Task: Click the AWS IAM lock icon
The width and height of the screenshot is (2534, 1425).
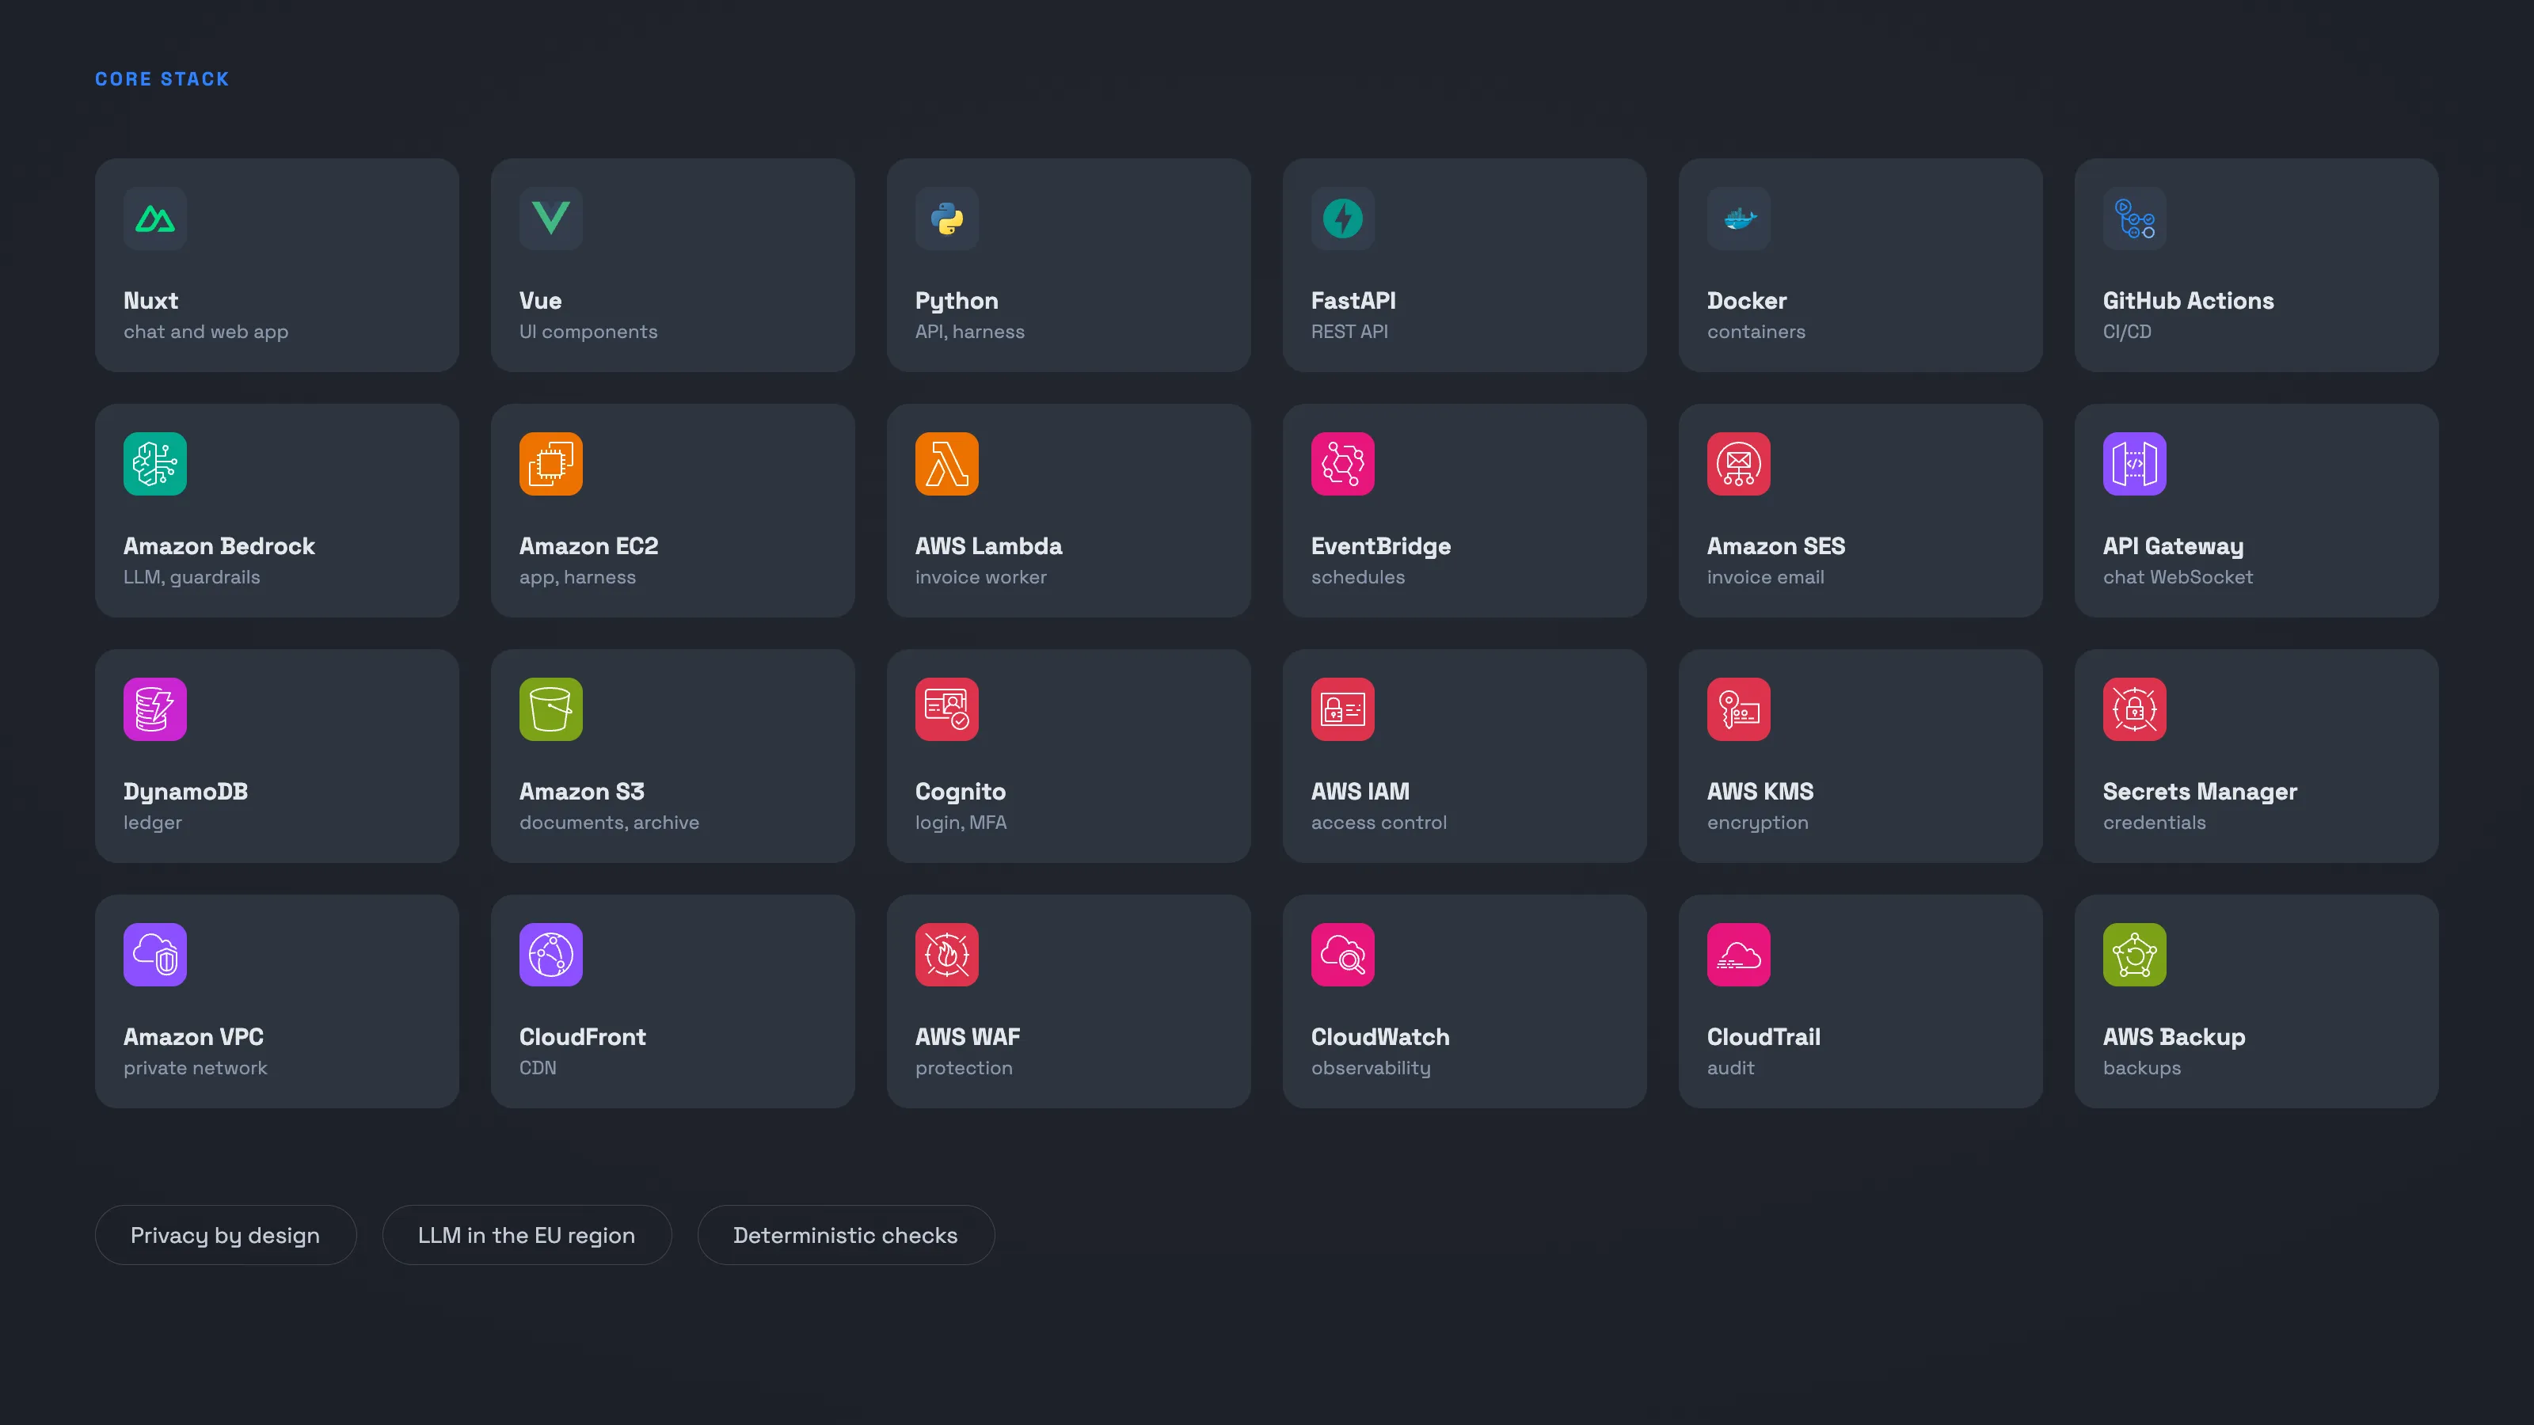Action: [x=1343, y=709]
